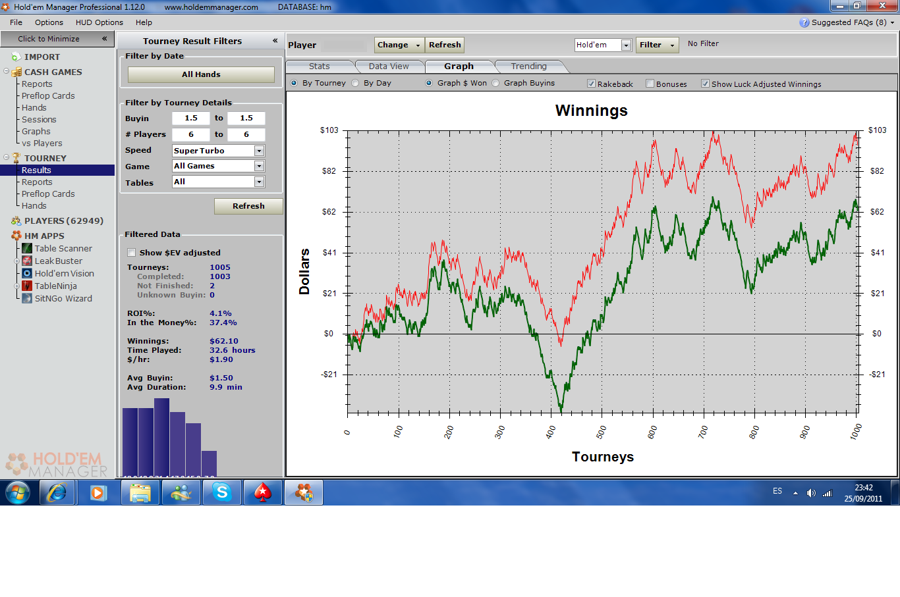Collapse the TOURNEY tree node
900x597 pixels.
pyautogui.click(x=6, y=157)
